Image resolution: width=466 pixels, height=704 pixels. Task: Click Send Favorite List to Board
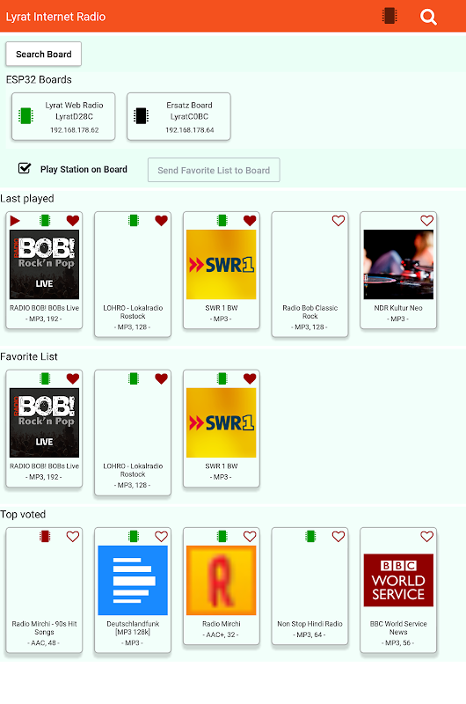click(214, 170)
